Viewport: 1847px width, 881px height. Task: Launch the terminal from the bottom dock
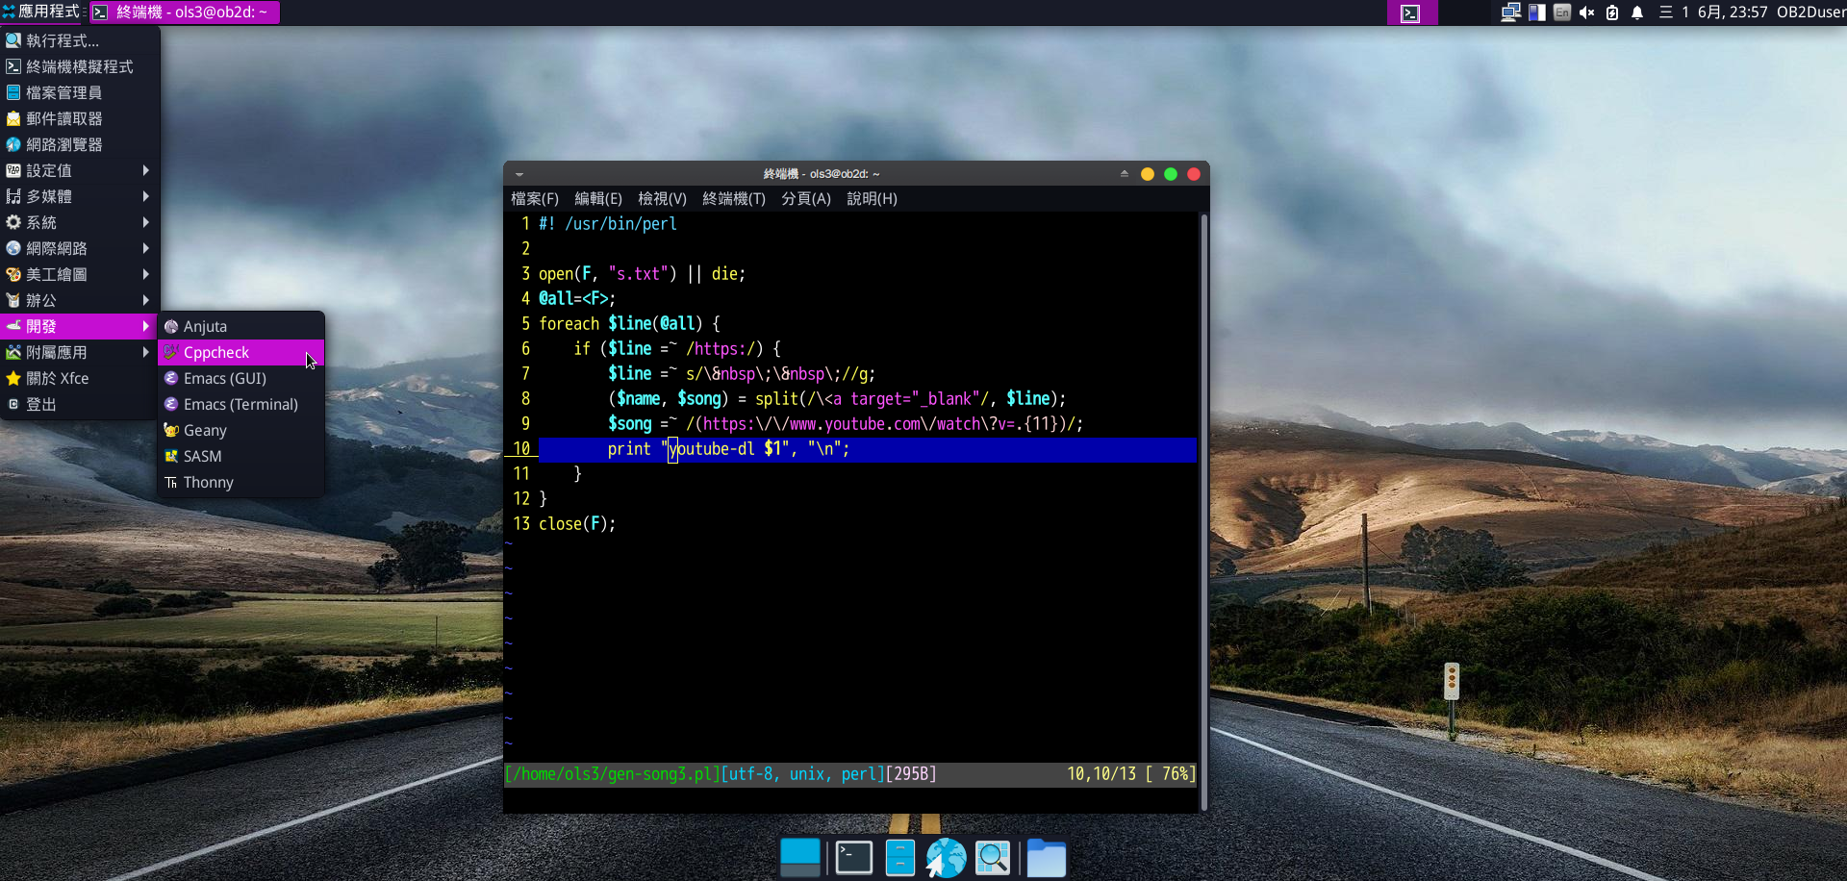coord(853,857)
